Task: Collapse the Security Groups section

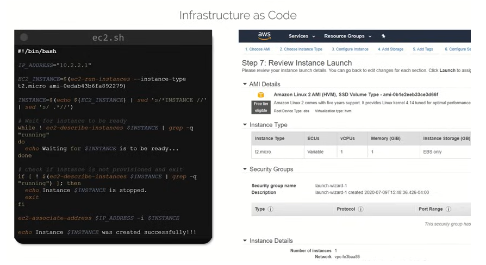Action: coord(245,169)
